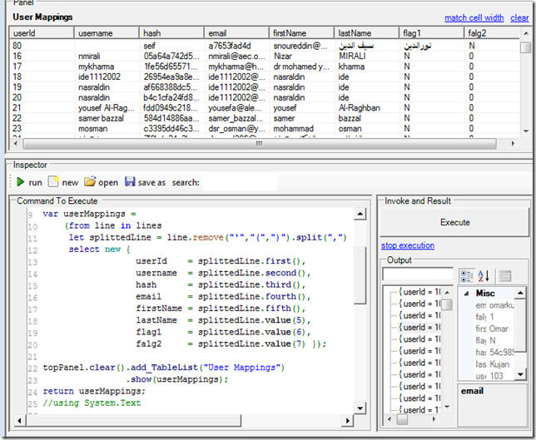Sort table by the userId column header
This screenshot has height=440, width=536.
click(x=40, y=32)
